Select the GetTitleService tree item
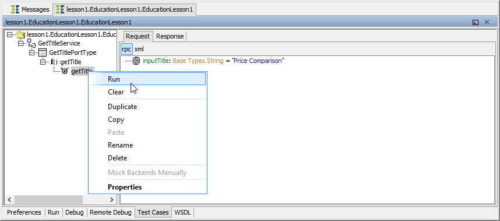Image resolution: width=500 pixels, height=221 pixels. (59, 43)
